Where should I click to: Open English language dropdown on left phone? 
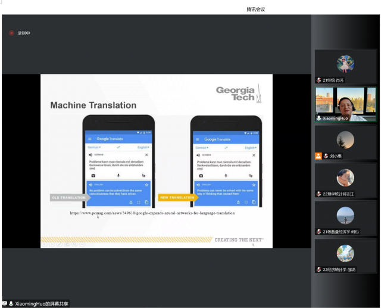coord(143,147)
